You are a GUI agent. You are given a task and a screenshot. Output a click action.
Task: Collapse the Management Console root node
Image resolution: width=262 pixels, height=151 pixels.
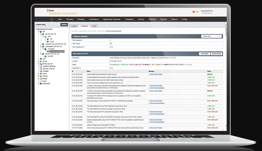click(x=36, y=29)
